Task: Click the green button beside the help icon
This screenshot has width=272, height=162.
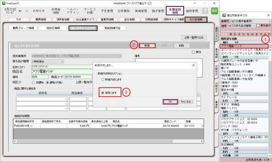Action: 214,11
